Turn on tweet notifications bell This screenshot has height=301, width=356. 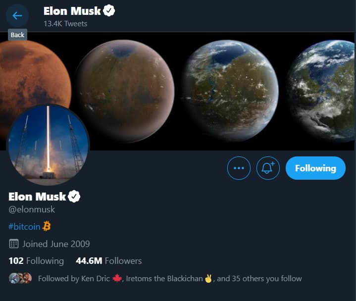pyautogui.click(x=268, y=168)
